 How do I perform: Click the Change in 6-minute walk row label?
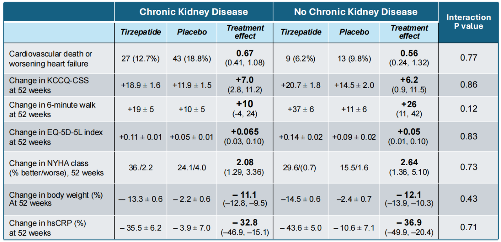coord(52,110)
